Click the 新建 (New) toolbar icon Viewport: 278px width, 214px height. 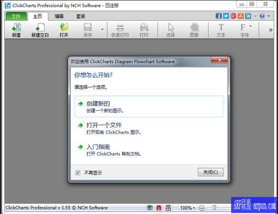point(16,30)
